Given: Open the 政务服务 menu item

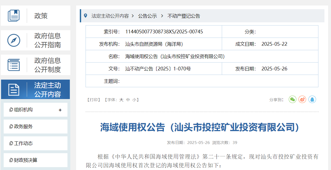Looking at the screenshot, I should click(23, 127).
